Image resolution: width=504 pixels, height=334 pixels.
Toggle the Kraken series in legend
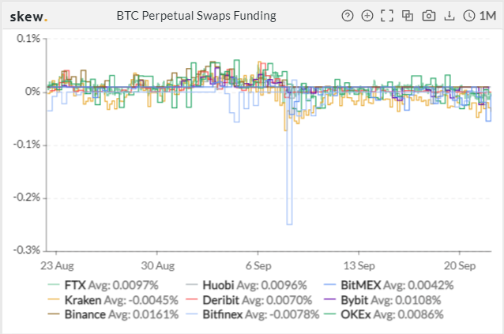coord(113,300)
